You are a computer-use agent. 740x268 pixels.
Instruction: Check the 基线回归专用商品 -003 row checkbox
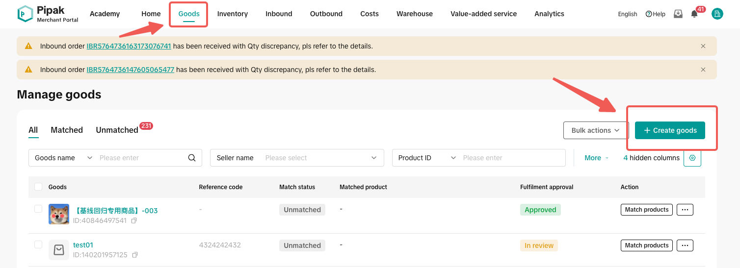point(38,209)
